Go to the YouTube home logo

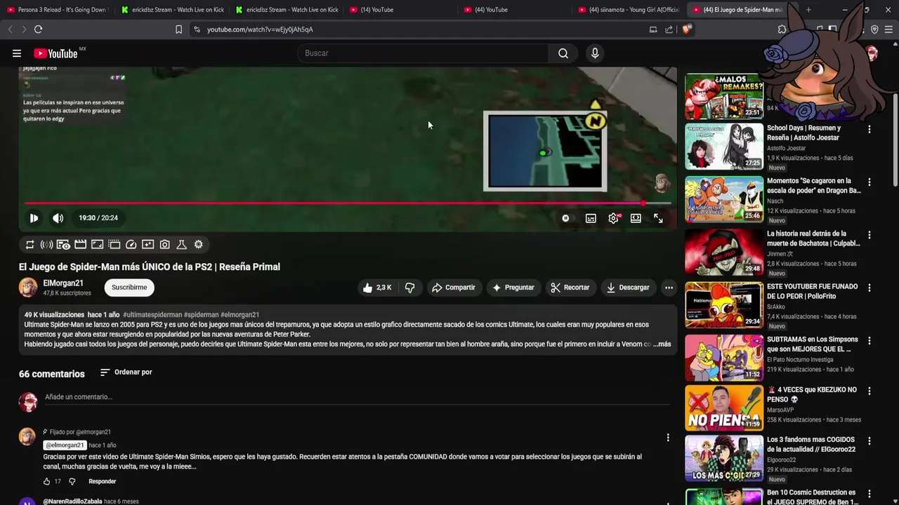tap(55, 53)
